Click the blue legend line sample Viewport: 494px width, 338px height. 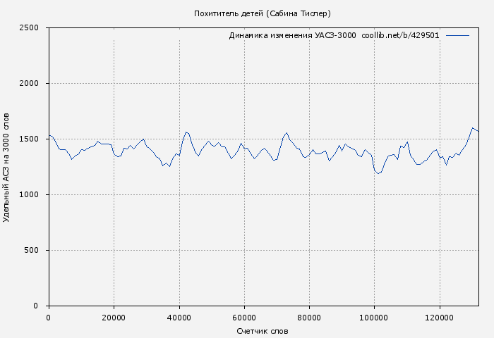pos(457,35)
